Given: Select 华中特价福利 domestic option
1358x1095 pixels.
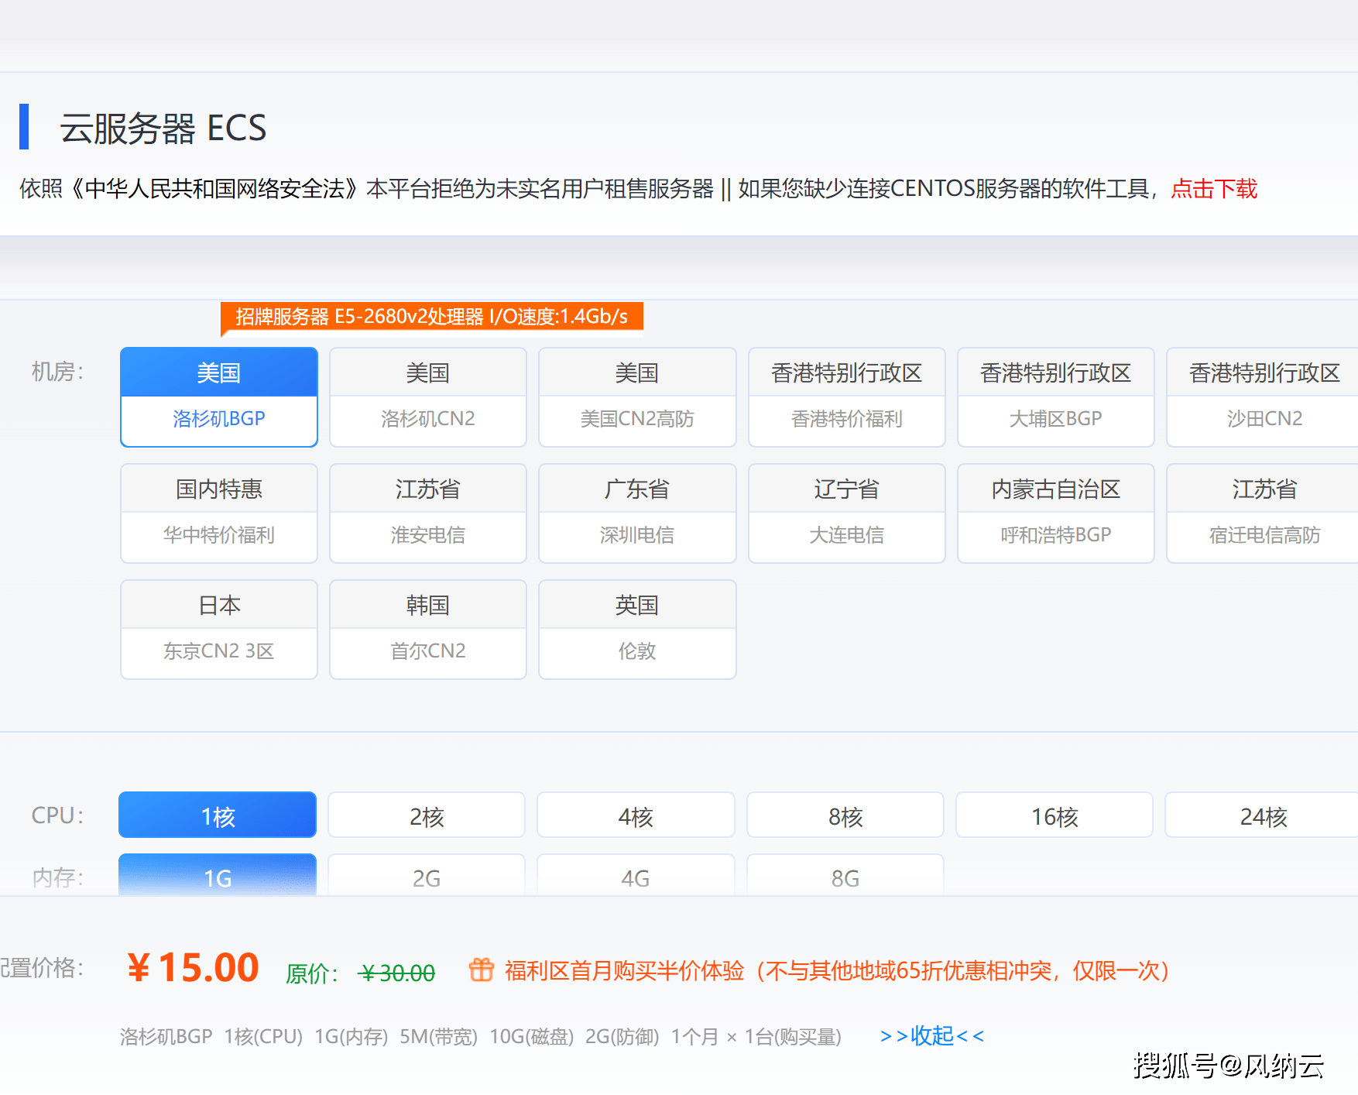Looking at the screenshot, I should 219,513.
